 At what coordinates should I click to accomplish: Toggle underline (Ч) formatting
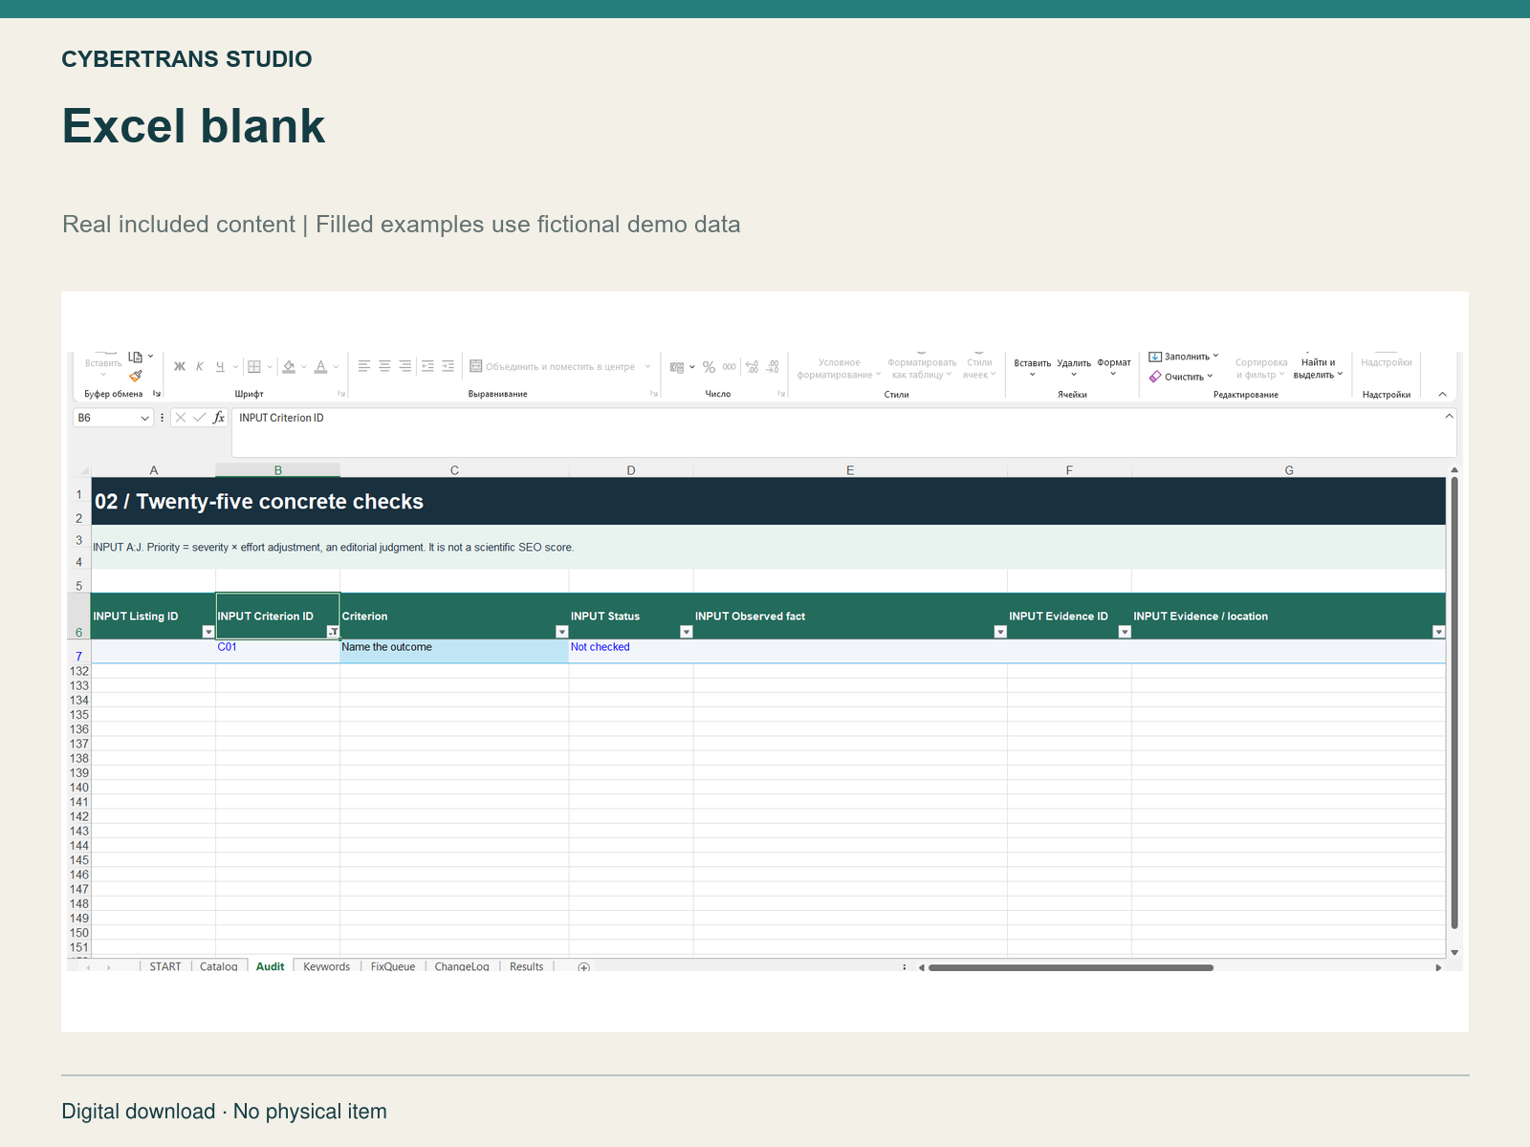(x=220, y=367)
